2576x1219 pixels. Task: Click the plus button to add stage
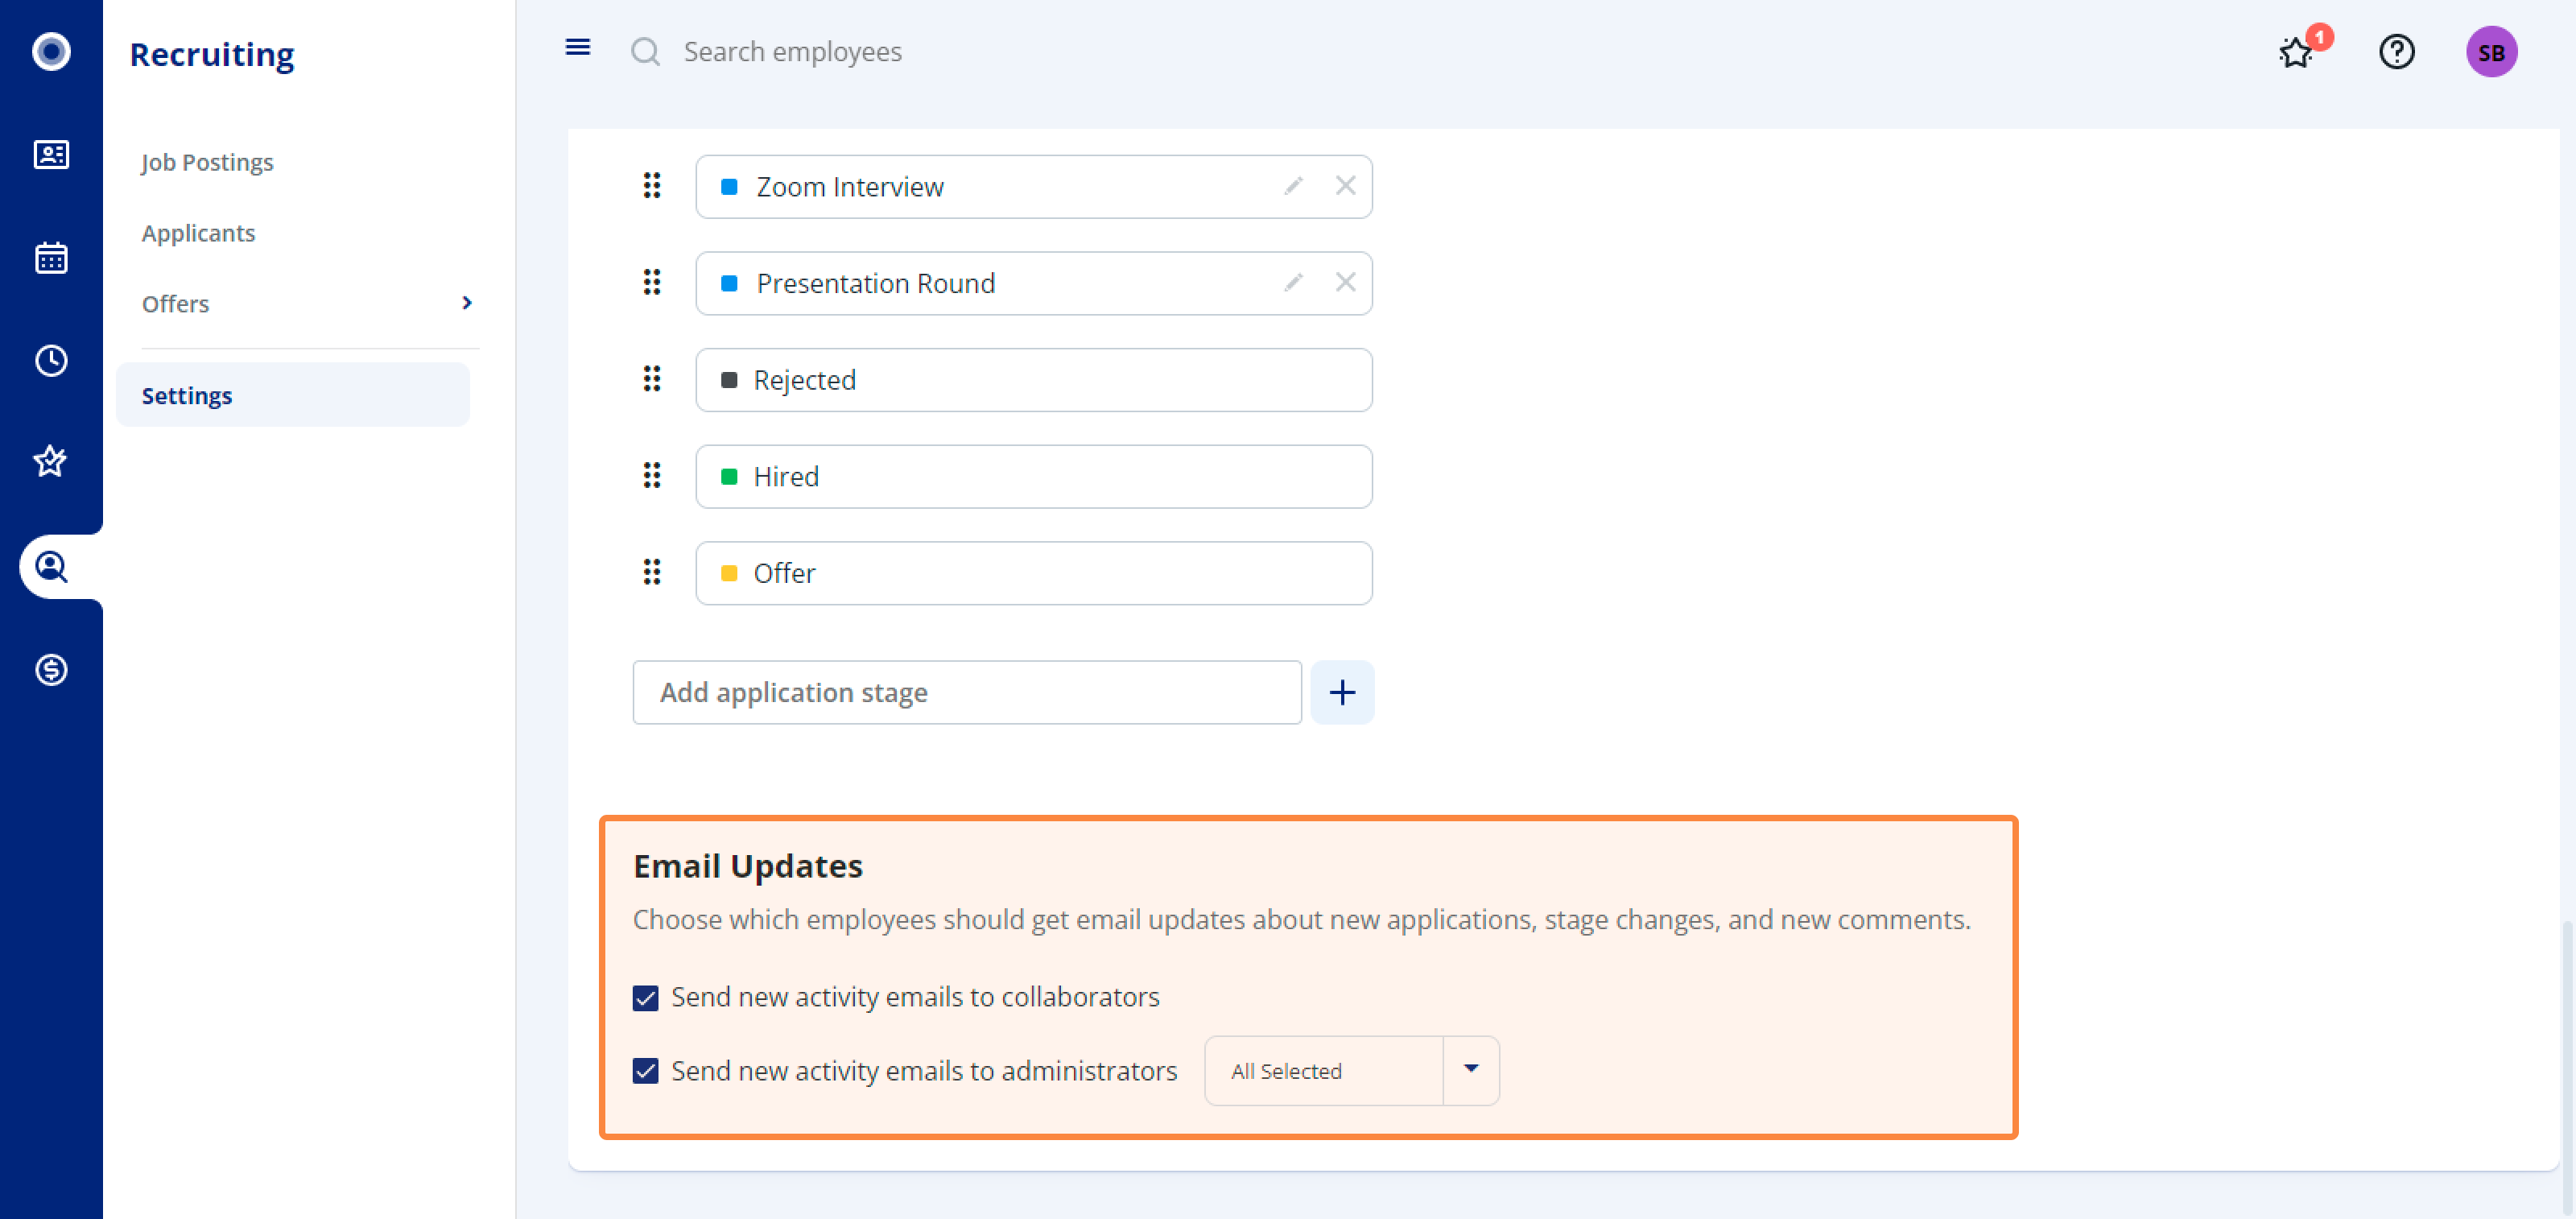[x=1342, y=692]
